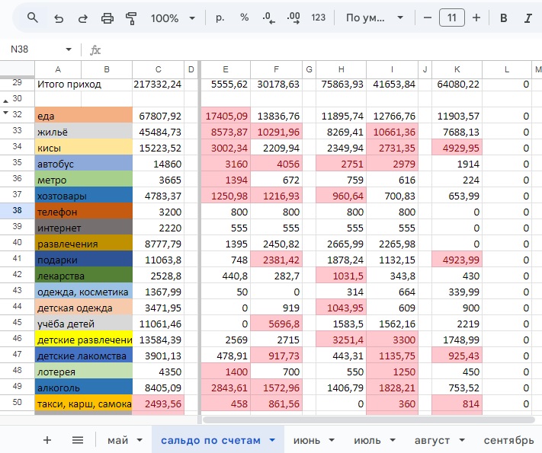Click the font size input field
The image size is (542, 453).
tap(452, 18)
